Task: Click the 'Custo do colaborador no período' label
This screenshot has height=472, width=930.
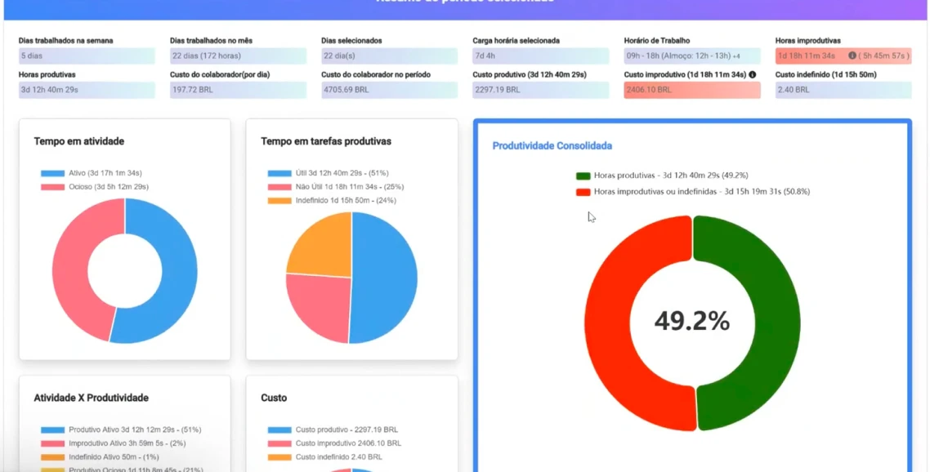Action: click(x=376, y=74)
